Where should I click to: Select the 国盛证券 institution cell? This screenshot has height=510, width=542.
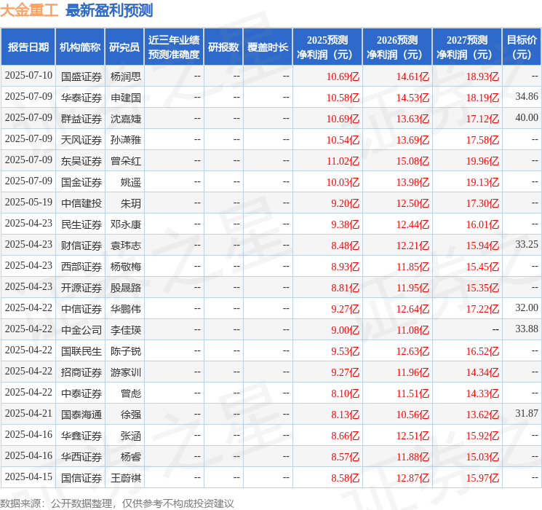click(81, 76)
